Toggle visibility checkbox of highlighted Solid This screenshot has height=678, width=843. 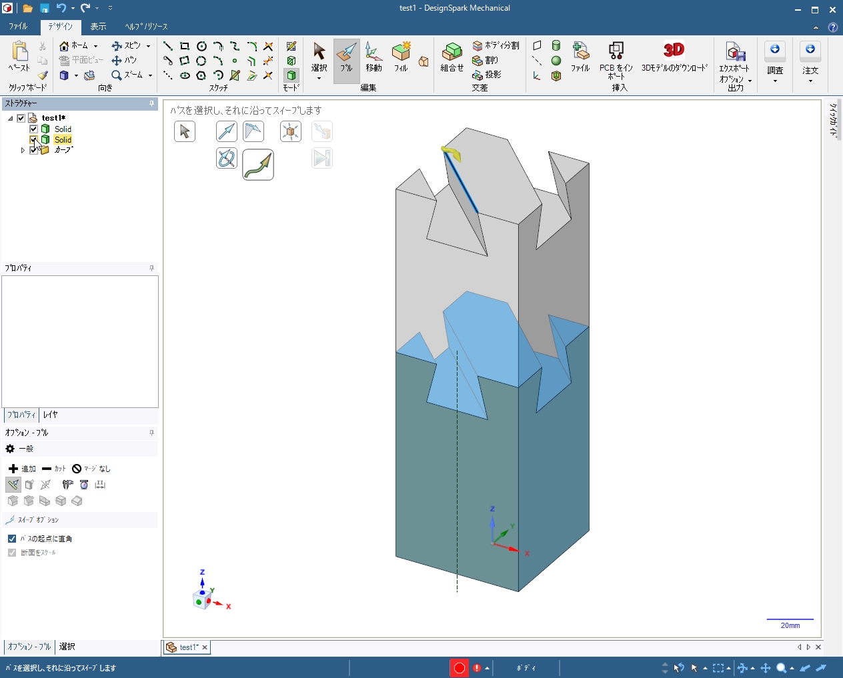pyautogui.click(x=34, y=139)
